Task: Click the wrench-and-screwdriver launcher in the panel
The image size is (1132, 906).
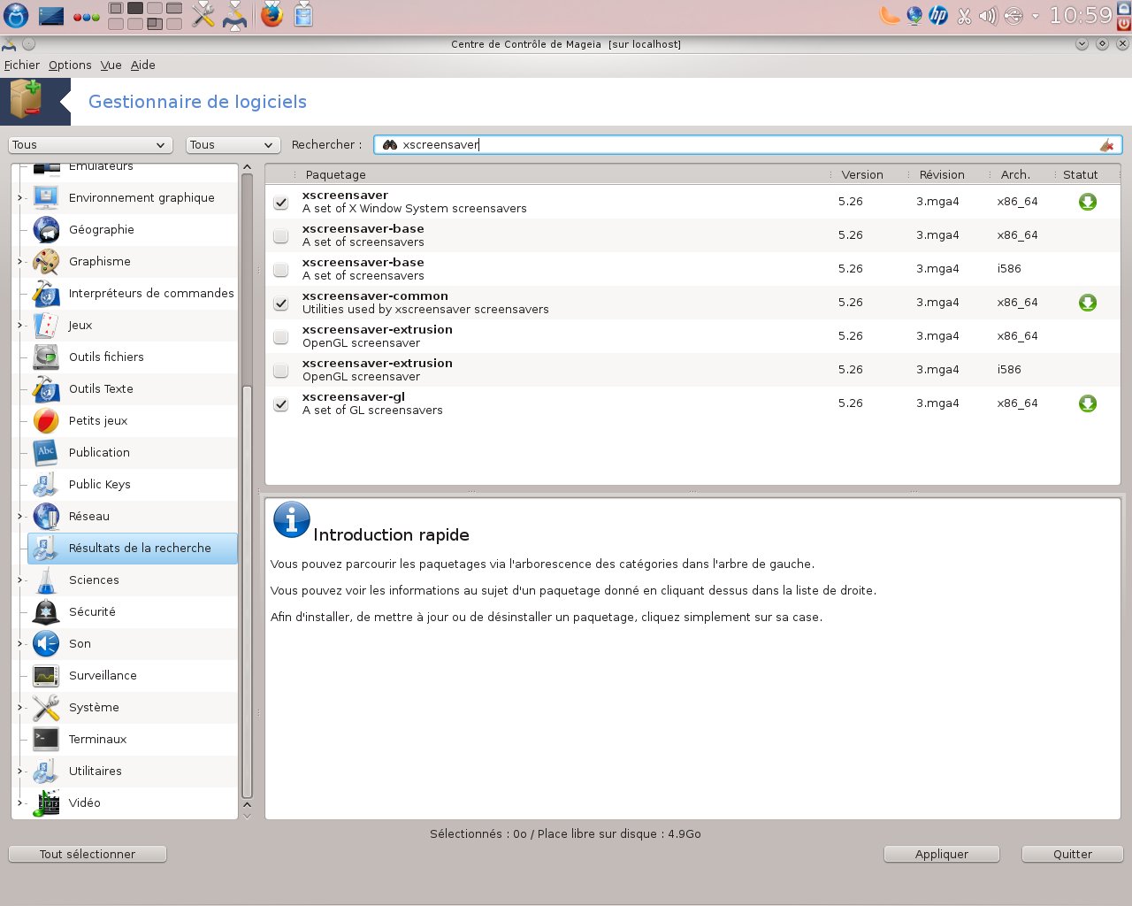Action: pyautogui.click(x=203, y=15)
